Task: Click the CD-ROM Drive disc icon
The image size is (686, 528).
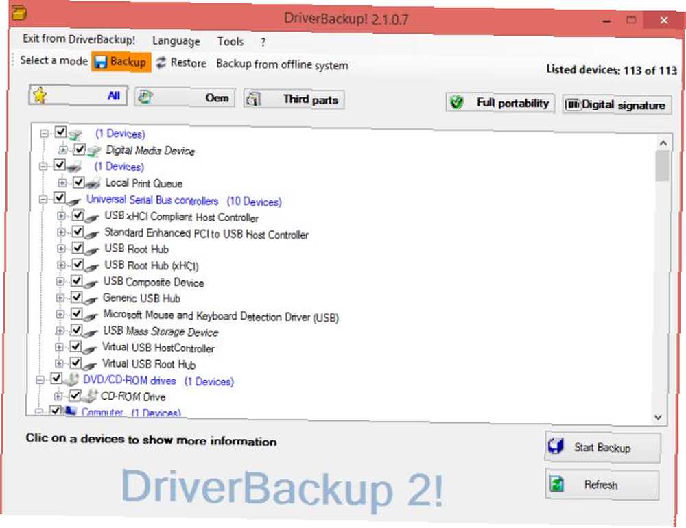Action: point(89,396)
